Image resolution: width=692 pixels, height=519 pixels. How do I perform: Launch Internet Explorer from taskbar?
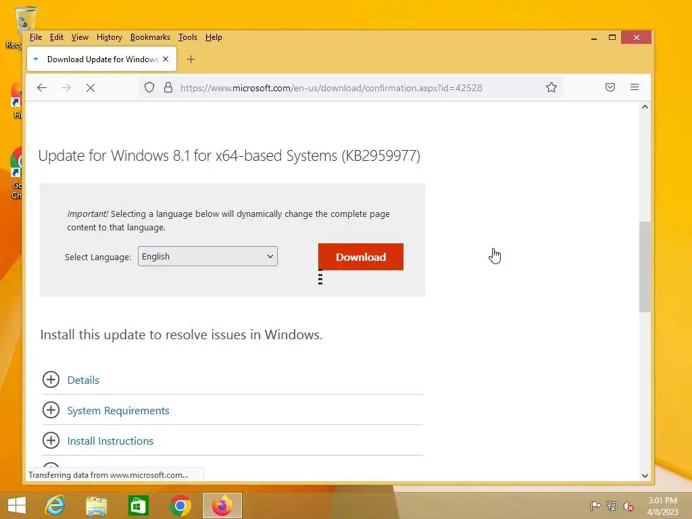point(55,505)
